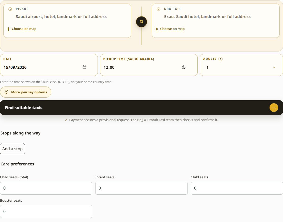The height and width of the screenshot is (222, 283).
Task: Click the 'Child seats (total)' label
Action: click(14, 177)
